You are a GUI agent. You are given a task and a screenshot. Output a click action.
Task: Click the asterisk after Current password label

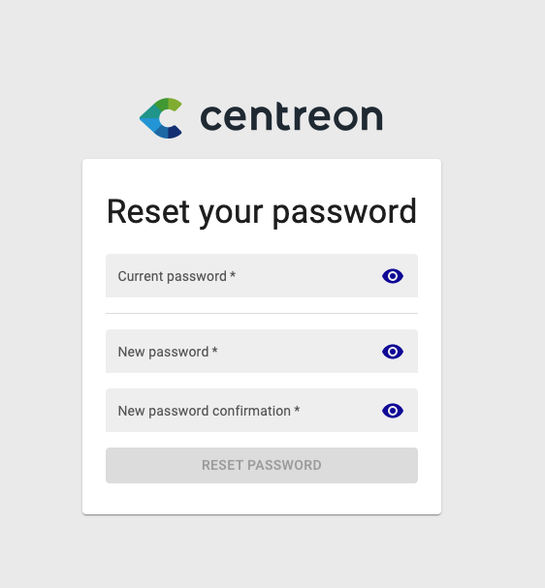click(x=233, y=274)
